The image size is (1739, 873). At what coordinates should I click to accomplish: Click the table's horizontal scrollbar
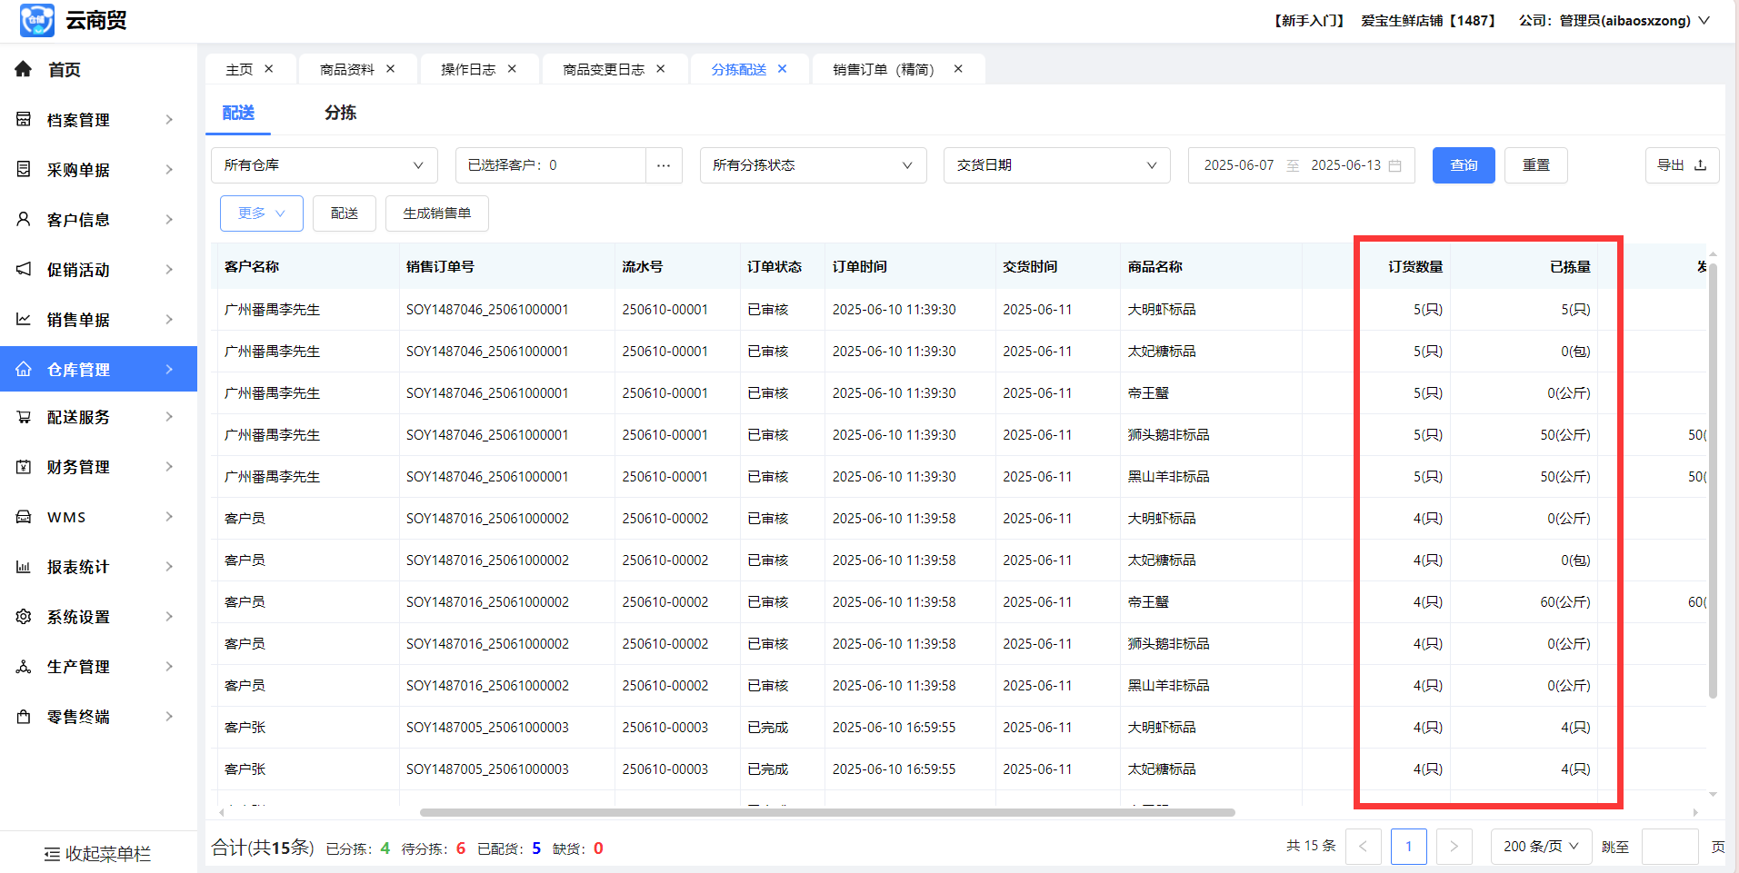click(x=826, y=812)
